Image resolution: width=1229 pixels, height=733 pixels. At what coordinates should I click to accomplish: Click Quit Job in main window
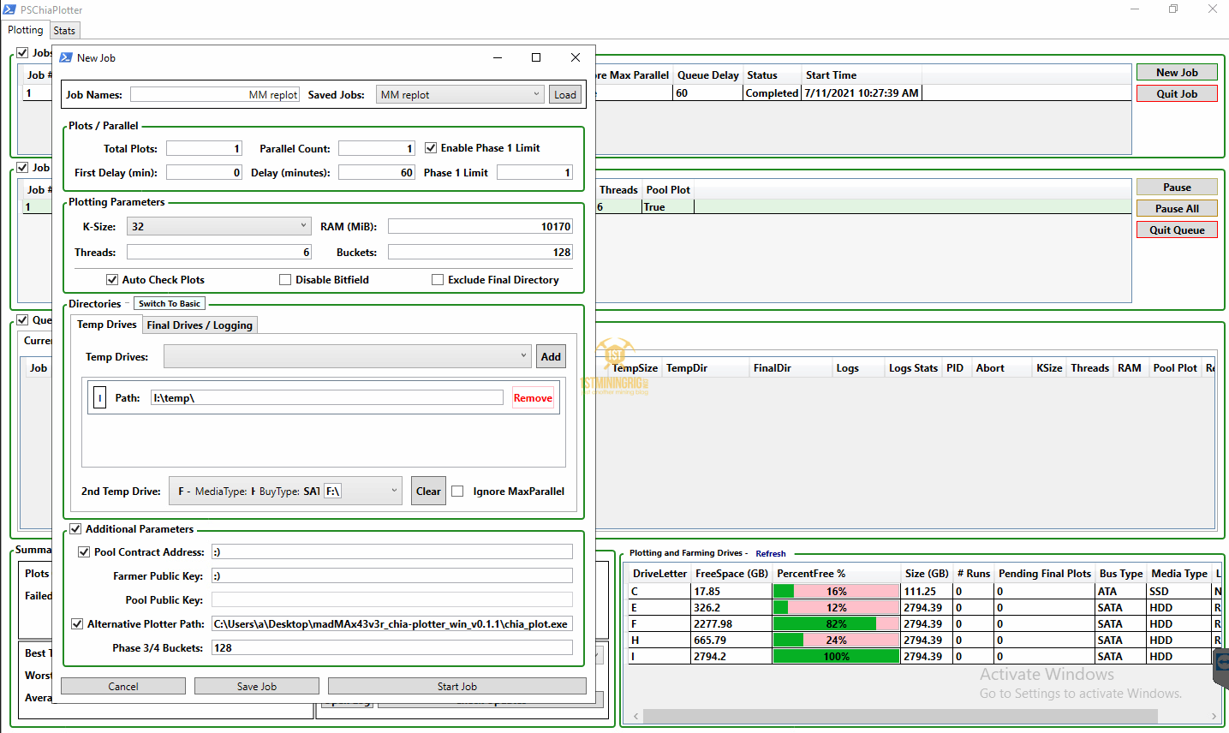pos(1177,94)
